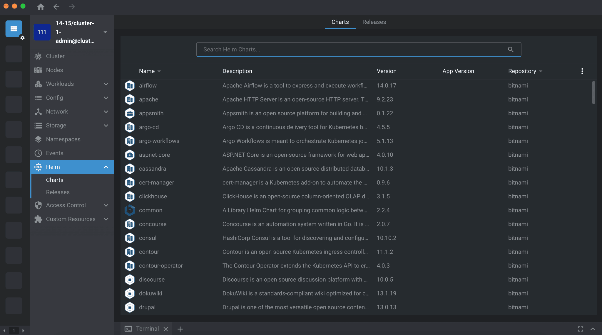Switch to the Releases tab
Image resolution: width=602 pixels, height=335 pixels.
click(x=374, y=22)
